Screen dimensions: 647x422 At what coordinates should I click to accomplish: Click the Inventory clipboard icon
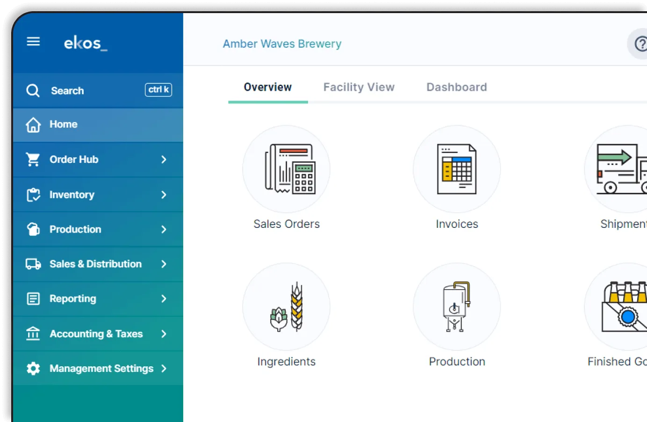pos(33,195)
